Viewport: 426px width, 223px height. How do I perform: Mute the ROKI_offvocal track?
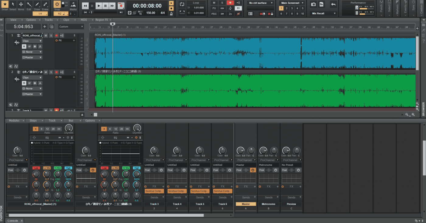tap(46, 36)
